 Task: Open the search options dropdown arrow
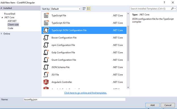click(x=175, y=8)
